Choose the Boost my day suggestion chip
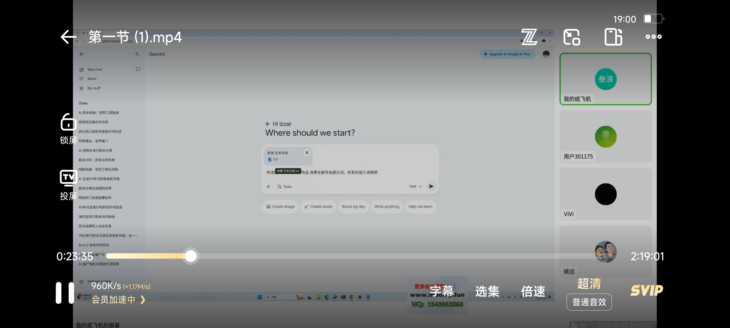Image resolution: width=730 pixels, height=328 pixels. [353, 206]
